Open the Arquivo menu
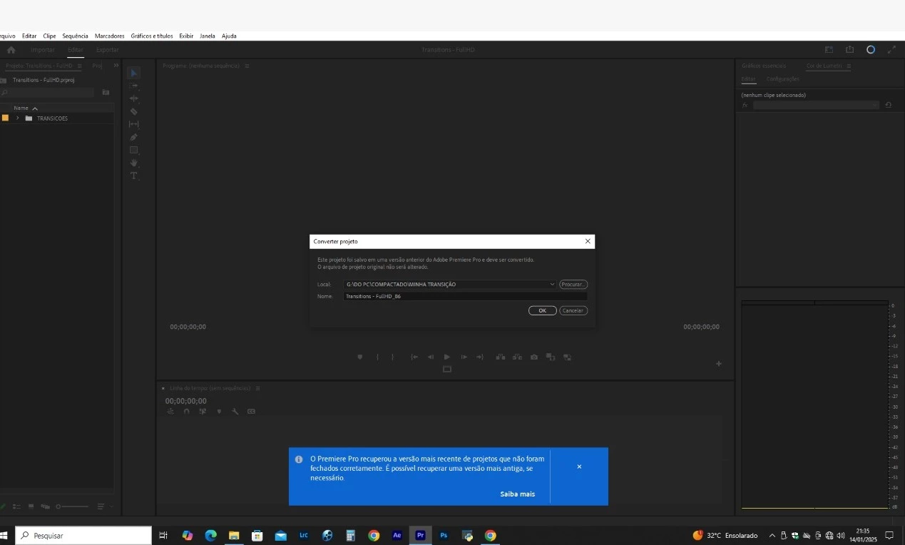 pyautogui.click(x=7, y=36)
